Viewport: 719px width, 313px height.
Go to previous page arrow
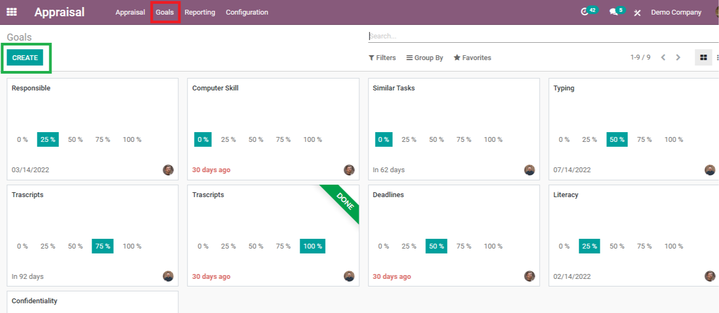pyautogui.click(x=663, y=57)
